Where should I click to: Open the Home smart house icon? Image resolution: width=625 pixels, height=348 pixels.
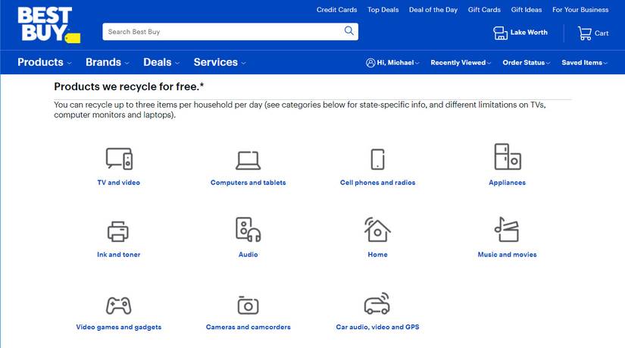(x=377, y=230)
